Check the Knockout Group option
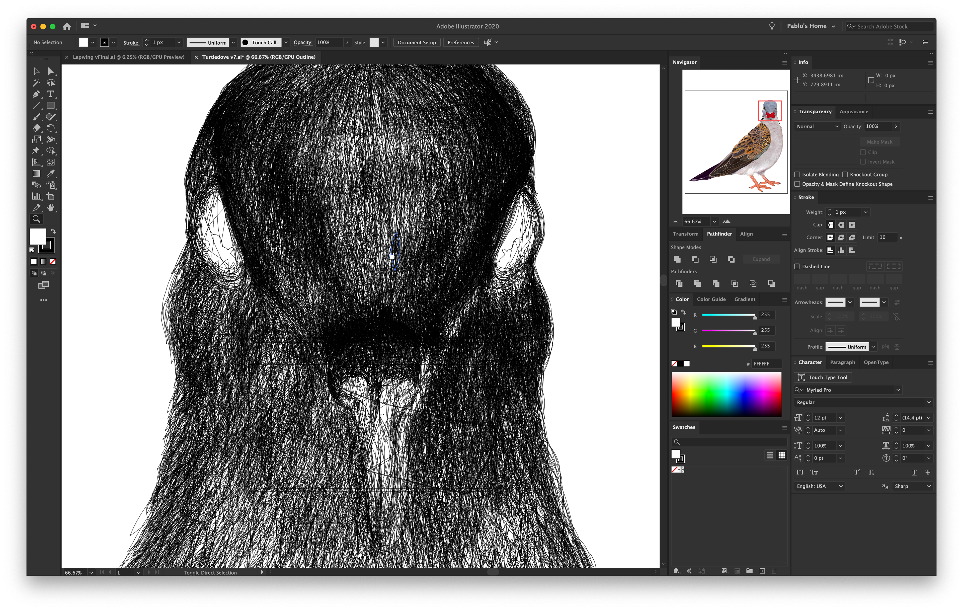This screenshot has width=963, height=611. 845,174
